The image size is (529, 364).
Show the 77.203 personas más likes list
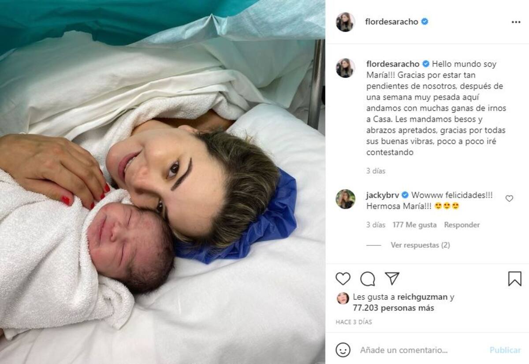[x=393, y=308]
